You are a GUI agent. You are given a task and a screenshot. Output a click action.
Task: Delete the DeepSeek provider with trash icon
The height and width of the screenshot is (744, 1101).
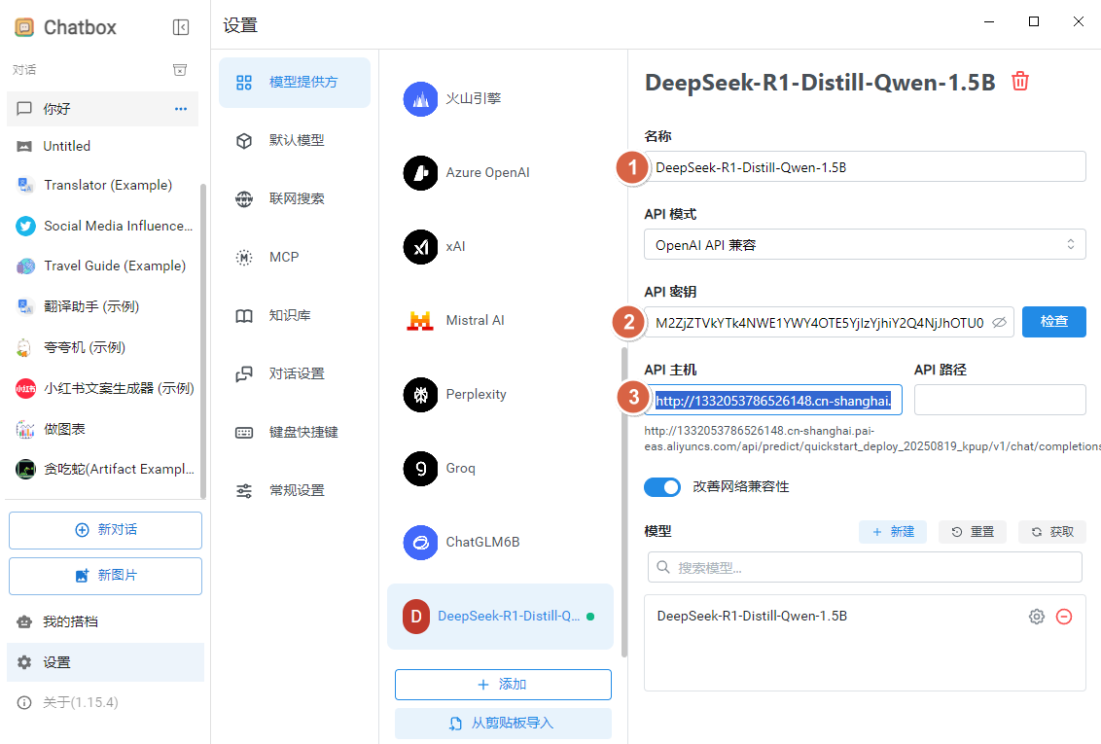[1020, 82]
